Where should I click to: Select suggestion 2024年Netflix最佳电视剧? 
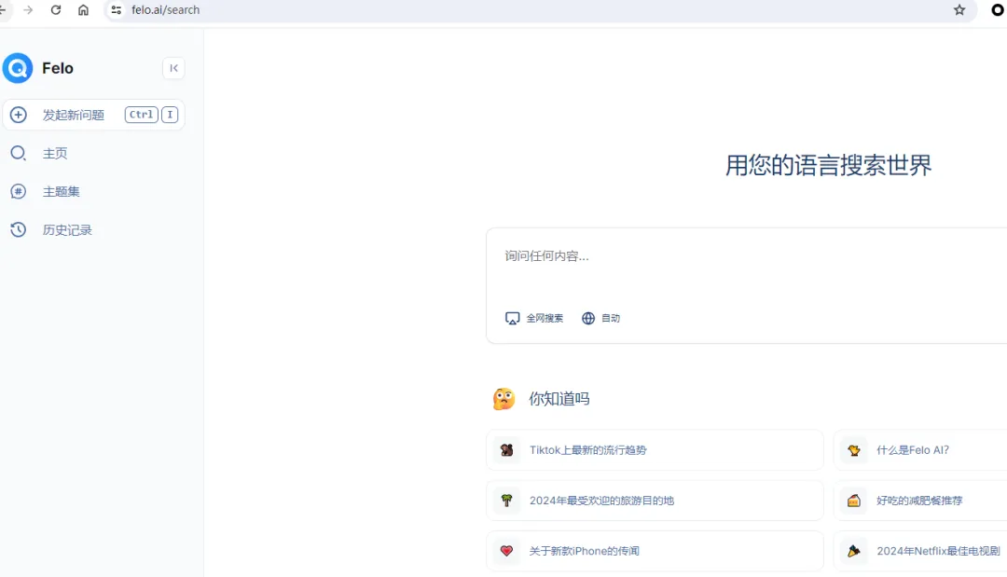920,551
